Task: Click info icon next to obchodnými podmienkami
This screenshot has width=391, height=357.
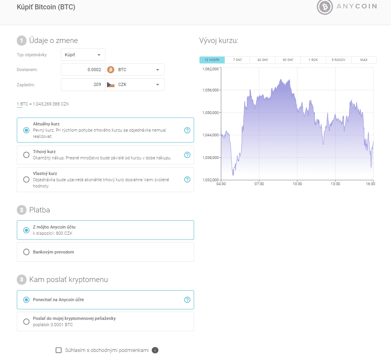Action: pos(155,350)
